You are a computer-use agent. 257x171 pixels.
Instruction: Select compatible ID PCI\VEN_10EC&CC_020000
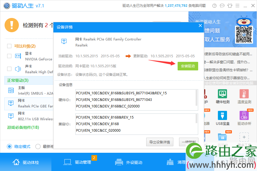[98, 131]
